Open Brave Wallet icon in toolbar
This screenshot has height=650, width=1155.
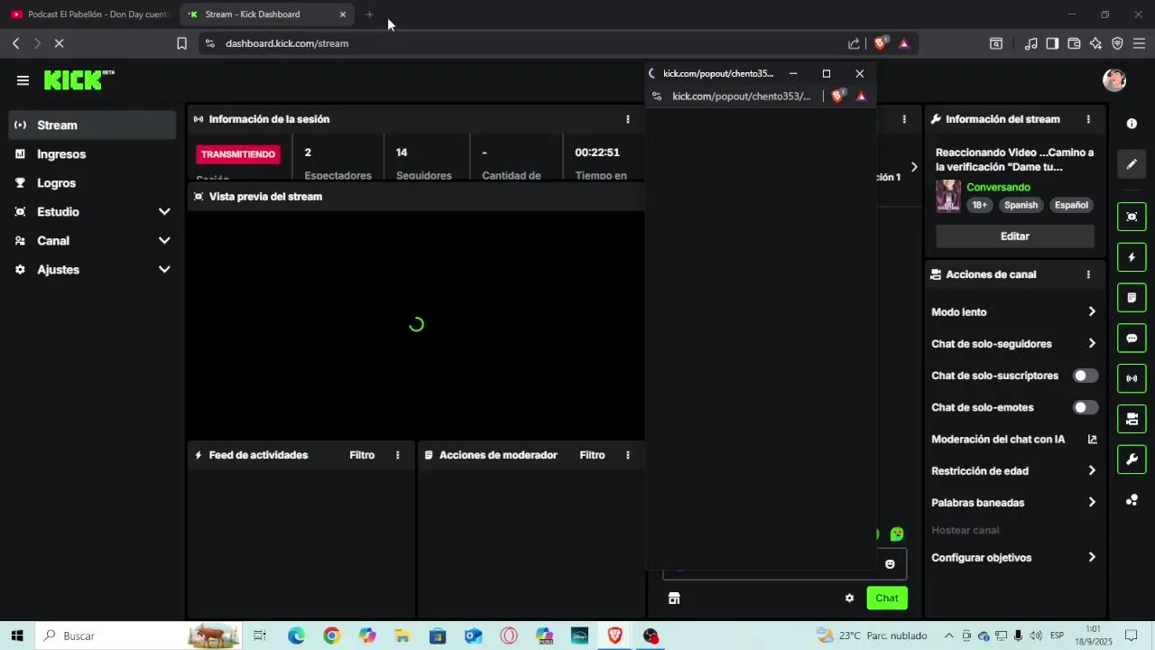(1074, 43)
